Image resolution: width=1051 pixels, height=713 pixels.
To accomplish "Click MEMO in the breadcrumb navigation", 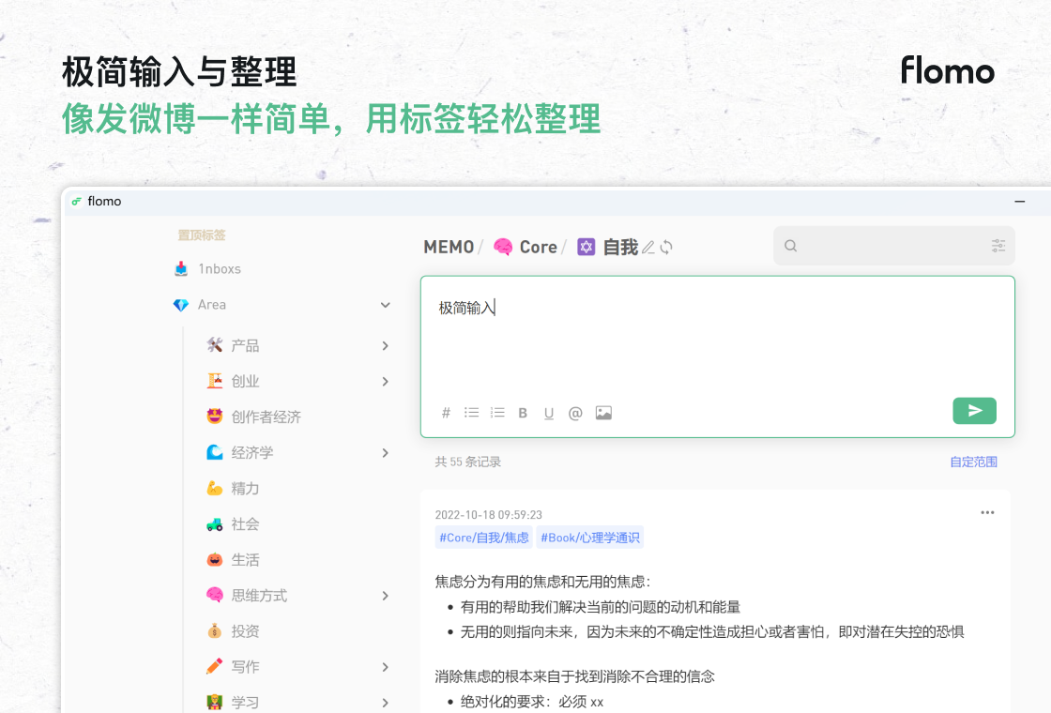I will pos(448,246).
